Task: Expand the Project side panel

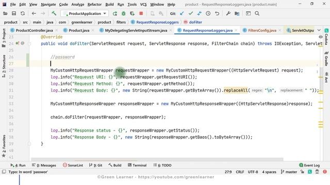Action: pos(4,38)
